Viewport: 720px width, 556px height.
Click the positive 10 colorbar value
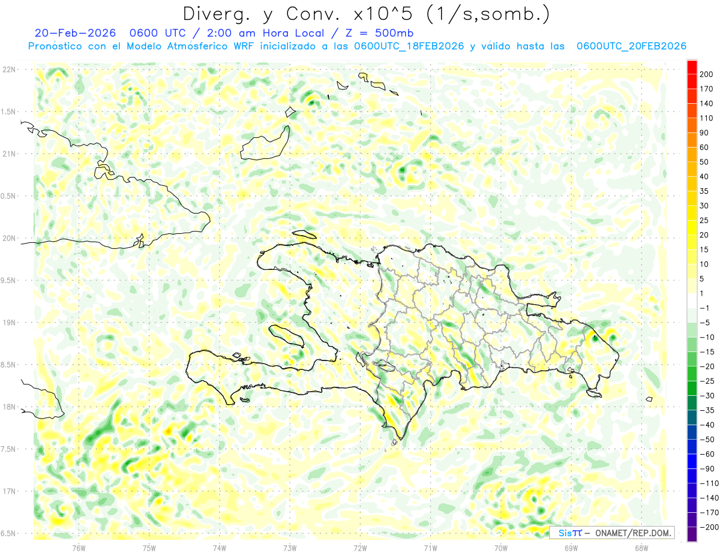[705, 265]
